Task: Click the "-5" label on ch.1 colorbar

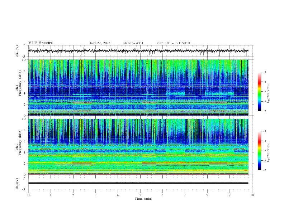Action: [264, 92]
